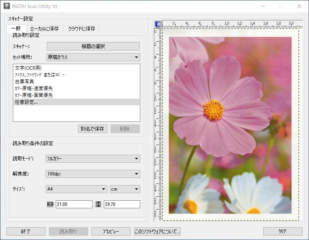309x240 pixels.
Task: Click the height arrow icon beside 29.70
Action: [98, 204]
